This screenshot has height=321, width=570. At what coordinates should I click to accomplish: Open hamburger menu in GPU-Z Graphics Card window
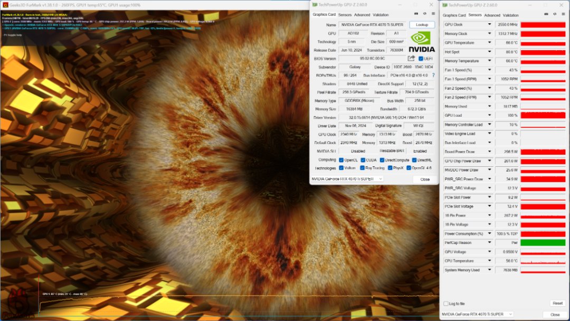(x=433, y=14)
